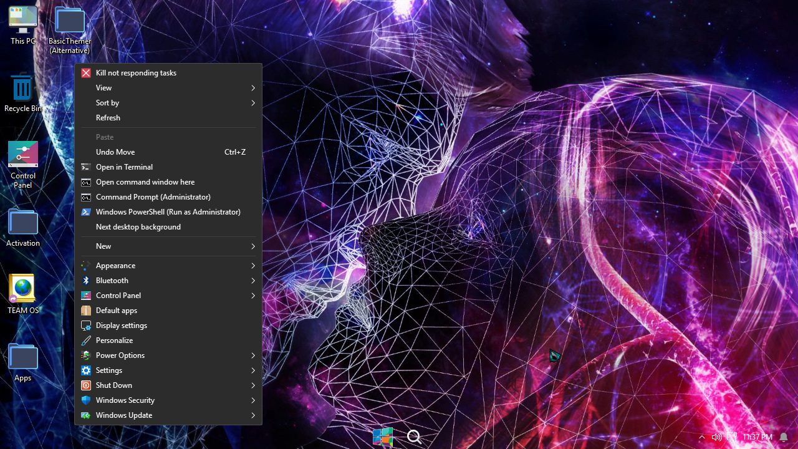Choose Kill not responding tasks

[x=168, y=73]
